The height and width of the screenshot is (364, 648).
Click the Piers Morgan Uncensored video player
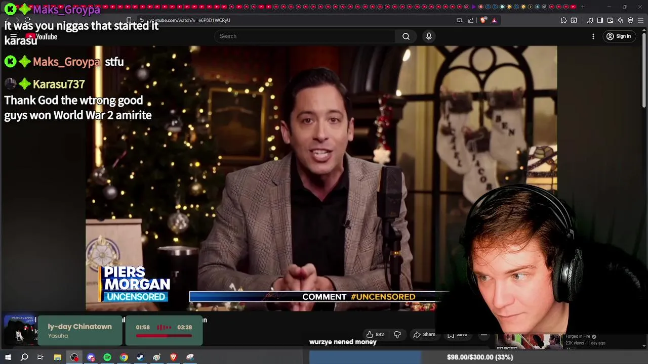click(x=321, y=178)
